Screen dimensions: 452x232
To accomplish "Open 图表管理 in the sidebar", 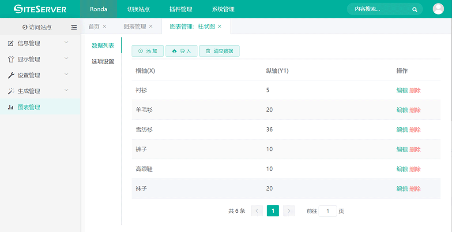I will point(29,107).
